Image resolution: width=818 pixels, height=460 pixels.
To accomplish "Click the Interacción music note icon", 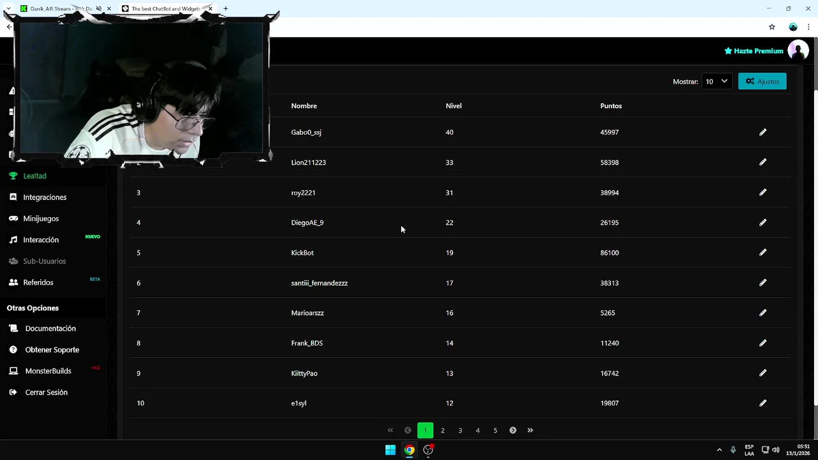I will click(13, 240).
